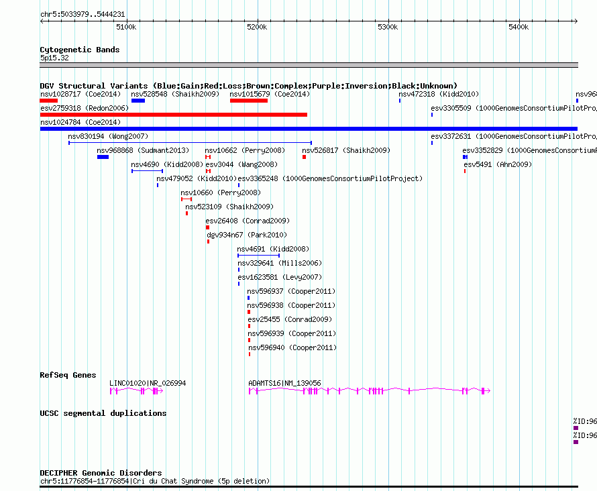Open nsv10662 (Perry2008) variant label
The height and width of the screenshot is (491, 597).
[x=245, y=150]
